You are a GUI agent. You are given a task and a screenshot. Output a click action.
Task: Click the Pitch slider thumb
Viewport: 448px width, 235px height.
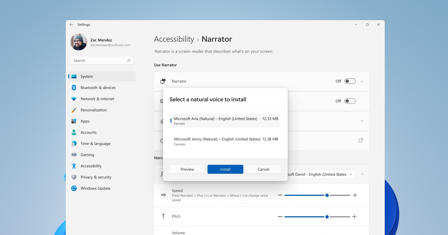(327, 217)
